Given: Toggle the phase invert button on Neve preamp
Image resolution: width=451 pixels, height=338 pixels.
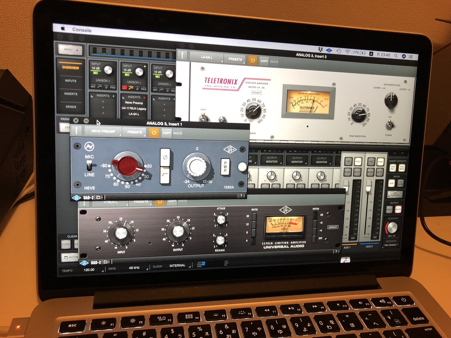Looking at the screenshot, I should click(x=165, y=157).
